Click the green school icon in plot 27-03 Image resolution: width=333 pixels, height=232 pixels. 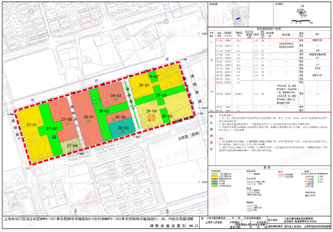tap(67, 124)
